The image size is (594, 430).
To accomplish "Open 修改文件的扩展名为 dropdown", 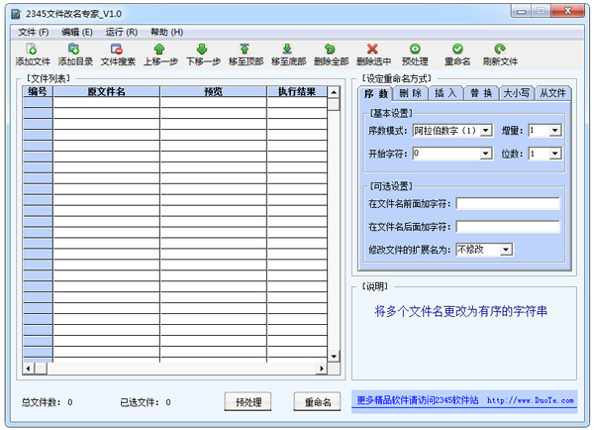I will [x=507, y=250].
